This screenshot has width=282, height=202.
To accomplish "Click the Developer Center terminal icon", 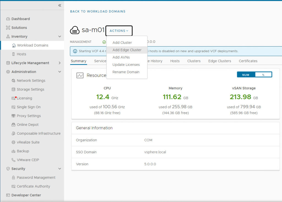I will pyautogui.click(x=8, y=195).
